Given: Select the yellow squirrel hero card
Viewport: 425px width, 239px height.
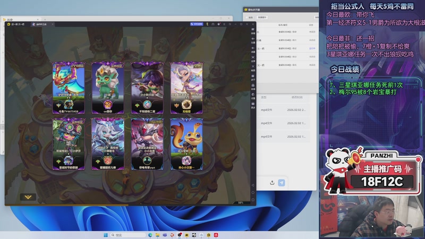Looking at the screenshot, I should (x=186, y=144).
